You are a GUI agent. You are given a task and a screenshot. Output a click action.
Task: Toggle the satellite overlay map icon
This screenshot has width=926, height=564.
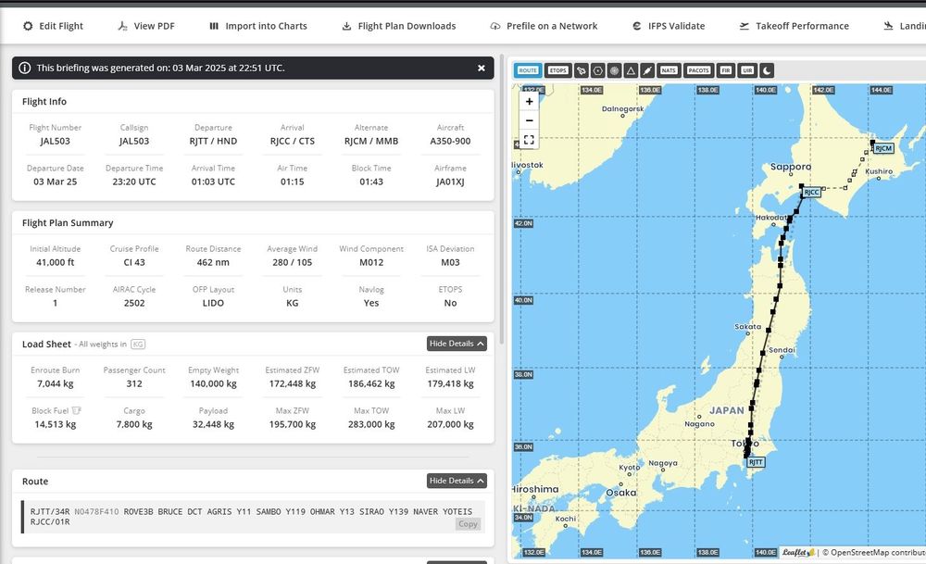pos(581,70)
